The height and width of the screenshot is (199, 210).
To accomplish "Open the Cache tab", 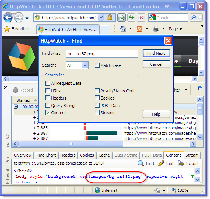I will [x=104, y=155].
